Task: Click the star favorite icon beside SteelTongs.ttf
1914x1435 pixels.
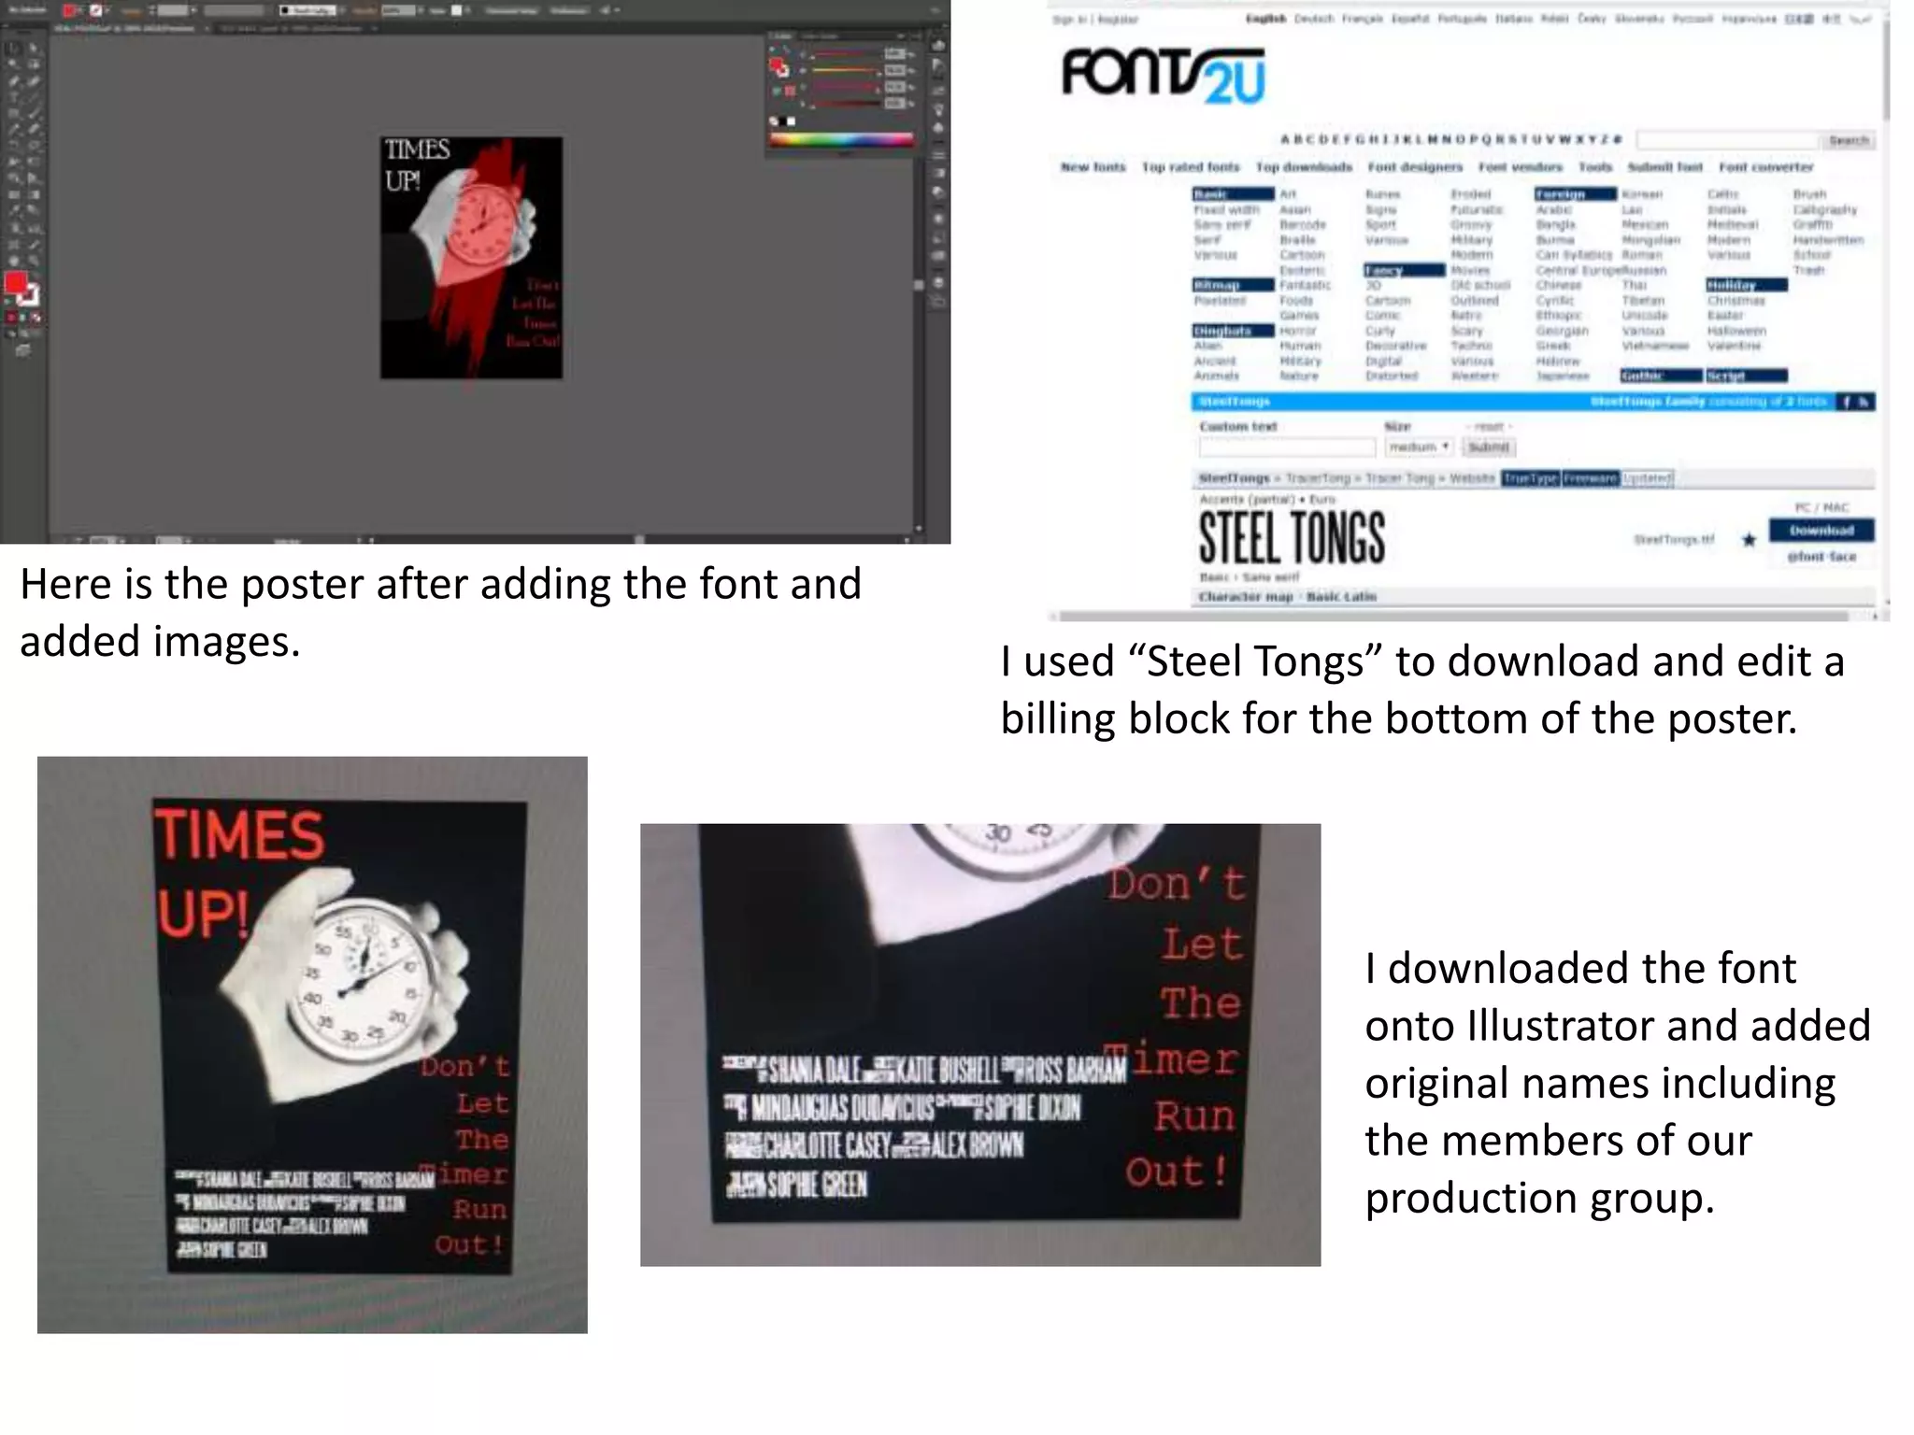Action: pos(1749,539)
